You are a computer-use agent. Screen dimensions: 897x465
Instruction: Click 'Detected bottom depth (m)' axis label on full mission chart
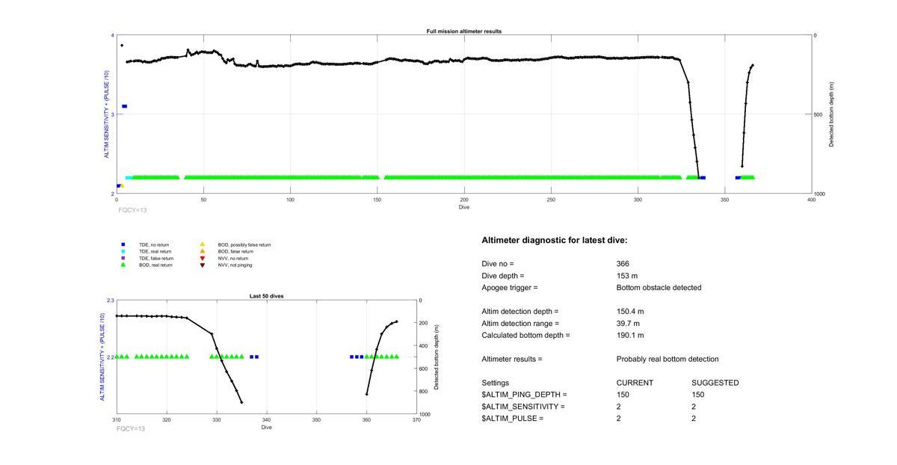tap(831, 114)
